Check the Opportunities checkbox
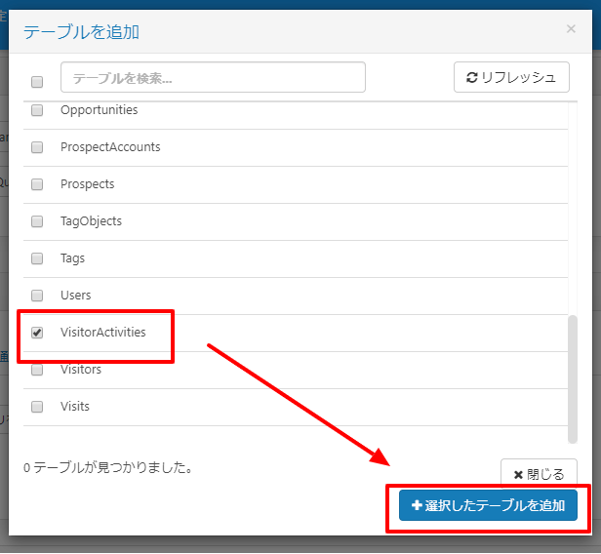The width and height of the screenshot is (601, 554). (37, 110)
